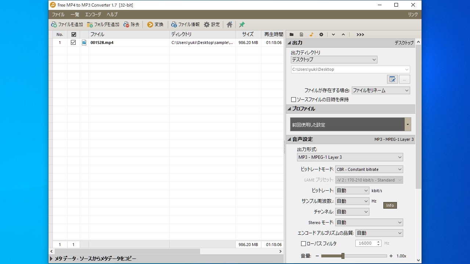470x264 pixels.
Task: Open the チャンネル dropdown
Action: click(x=352, y=212)
